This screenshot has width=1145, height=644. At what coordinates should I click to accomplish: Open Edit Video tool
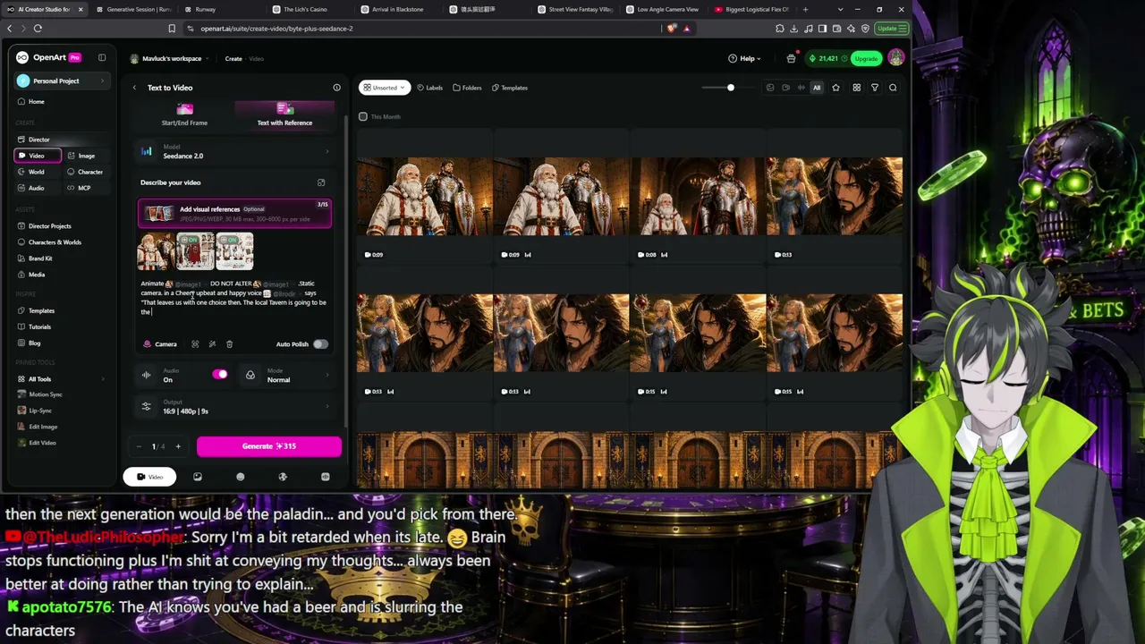pos(42,443)
